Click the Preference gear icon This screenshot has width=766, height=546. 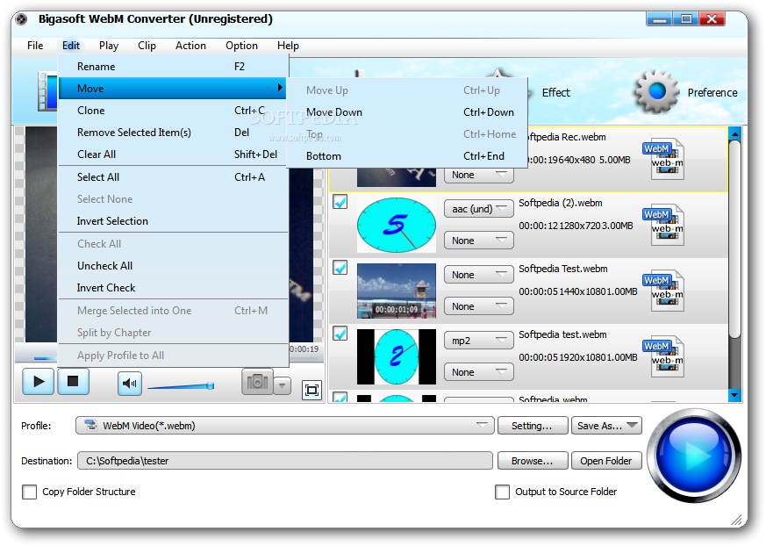coord(656,91)
